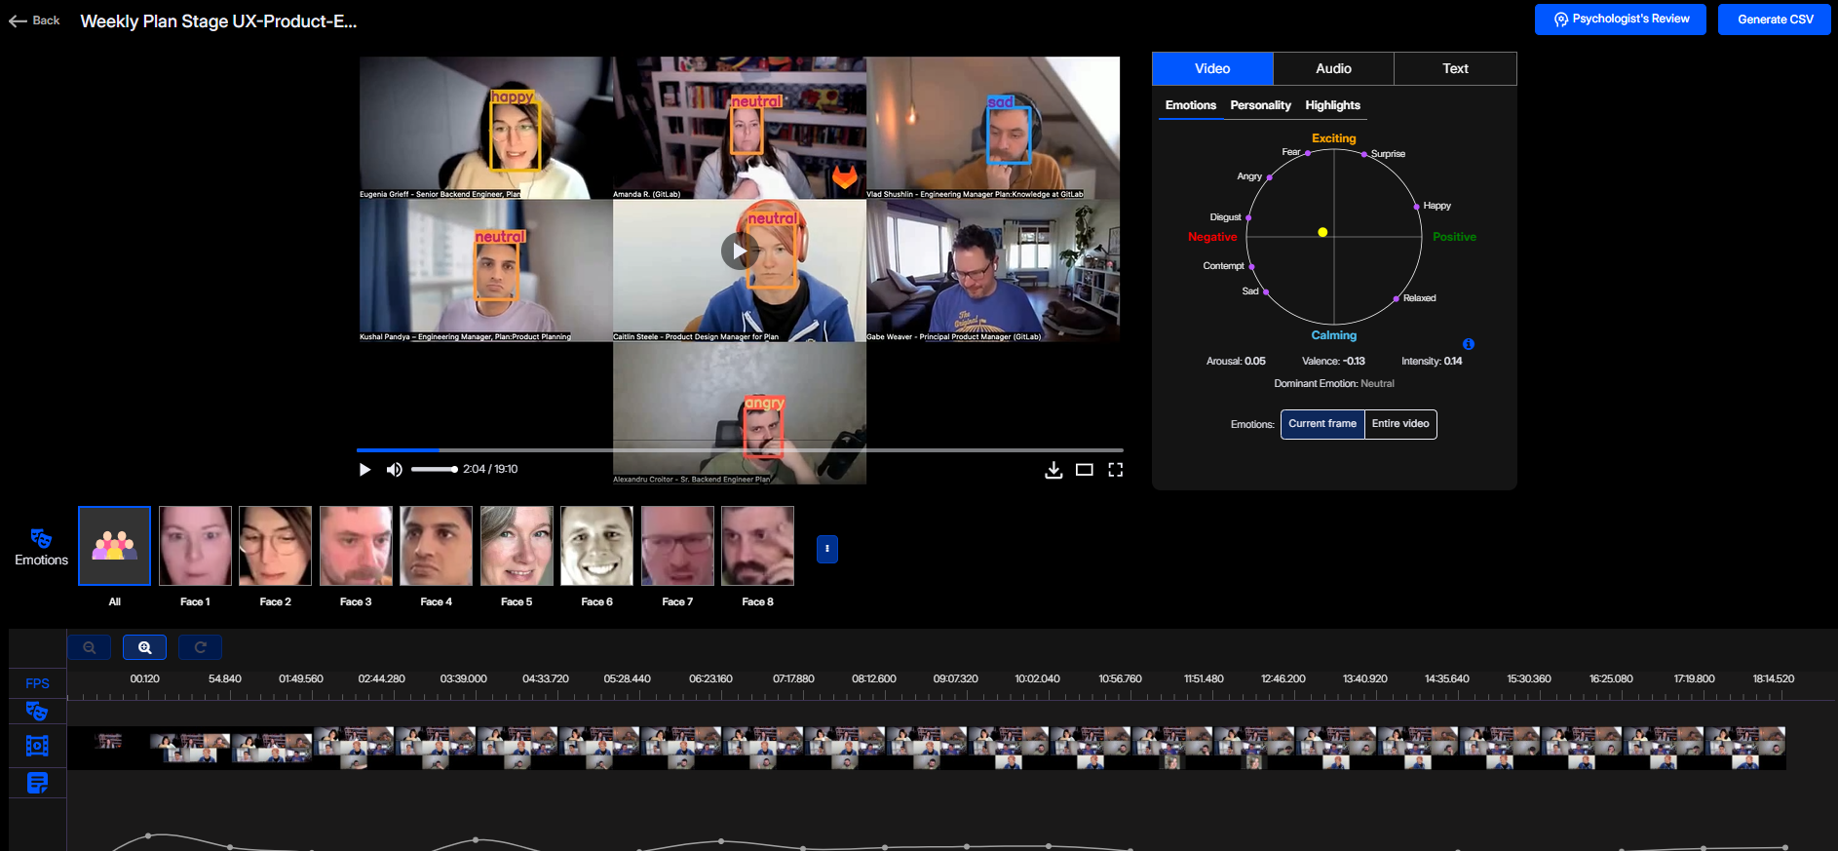
Task: Jump to timeline marker 18:14.520
Action: coord(1774,679)
